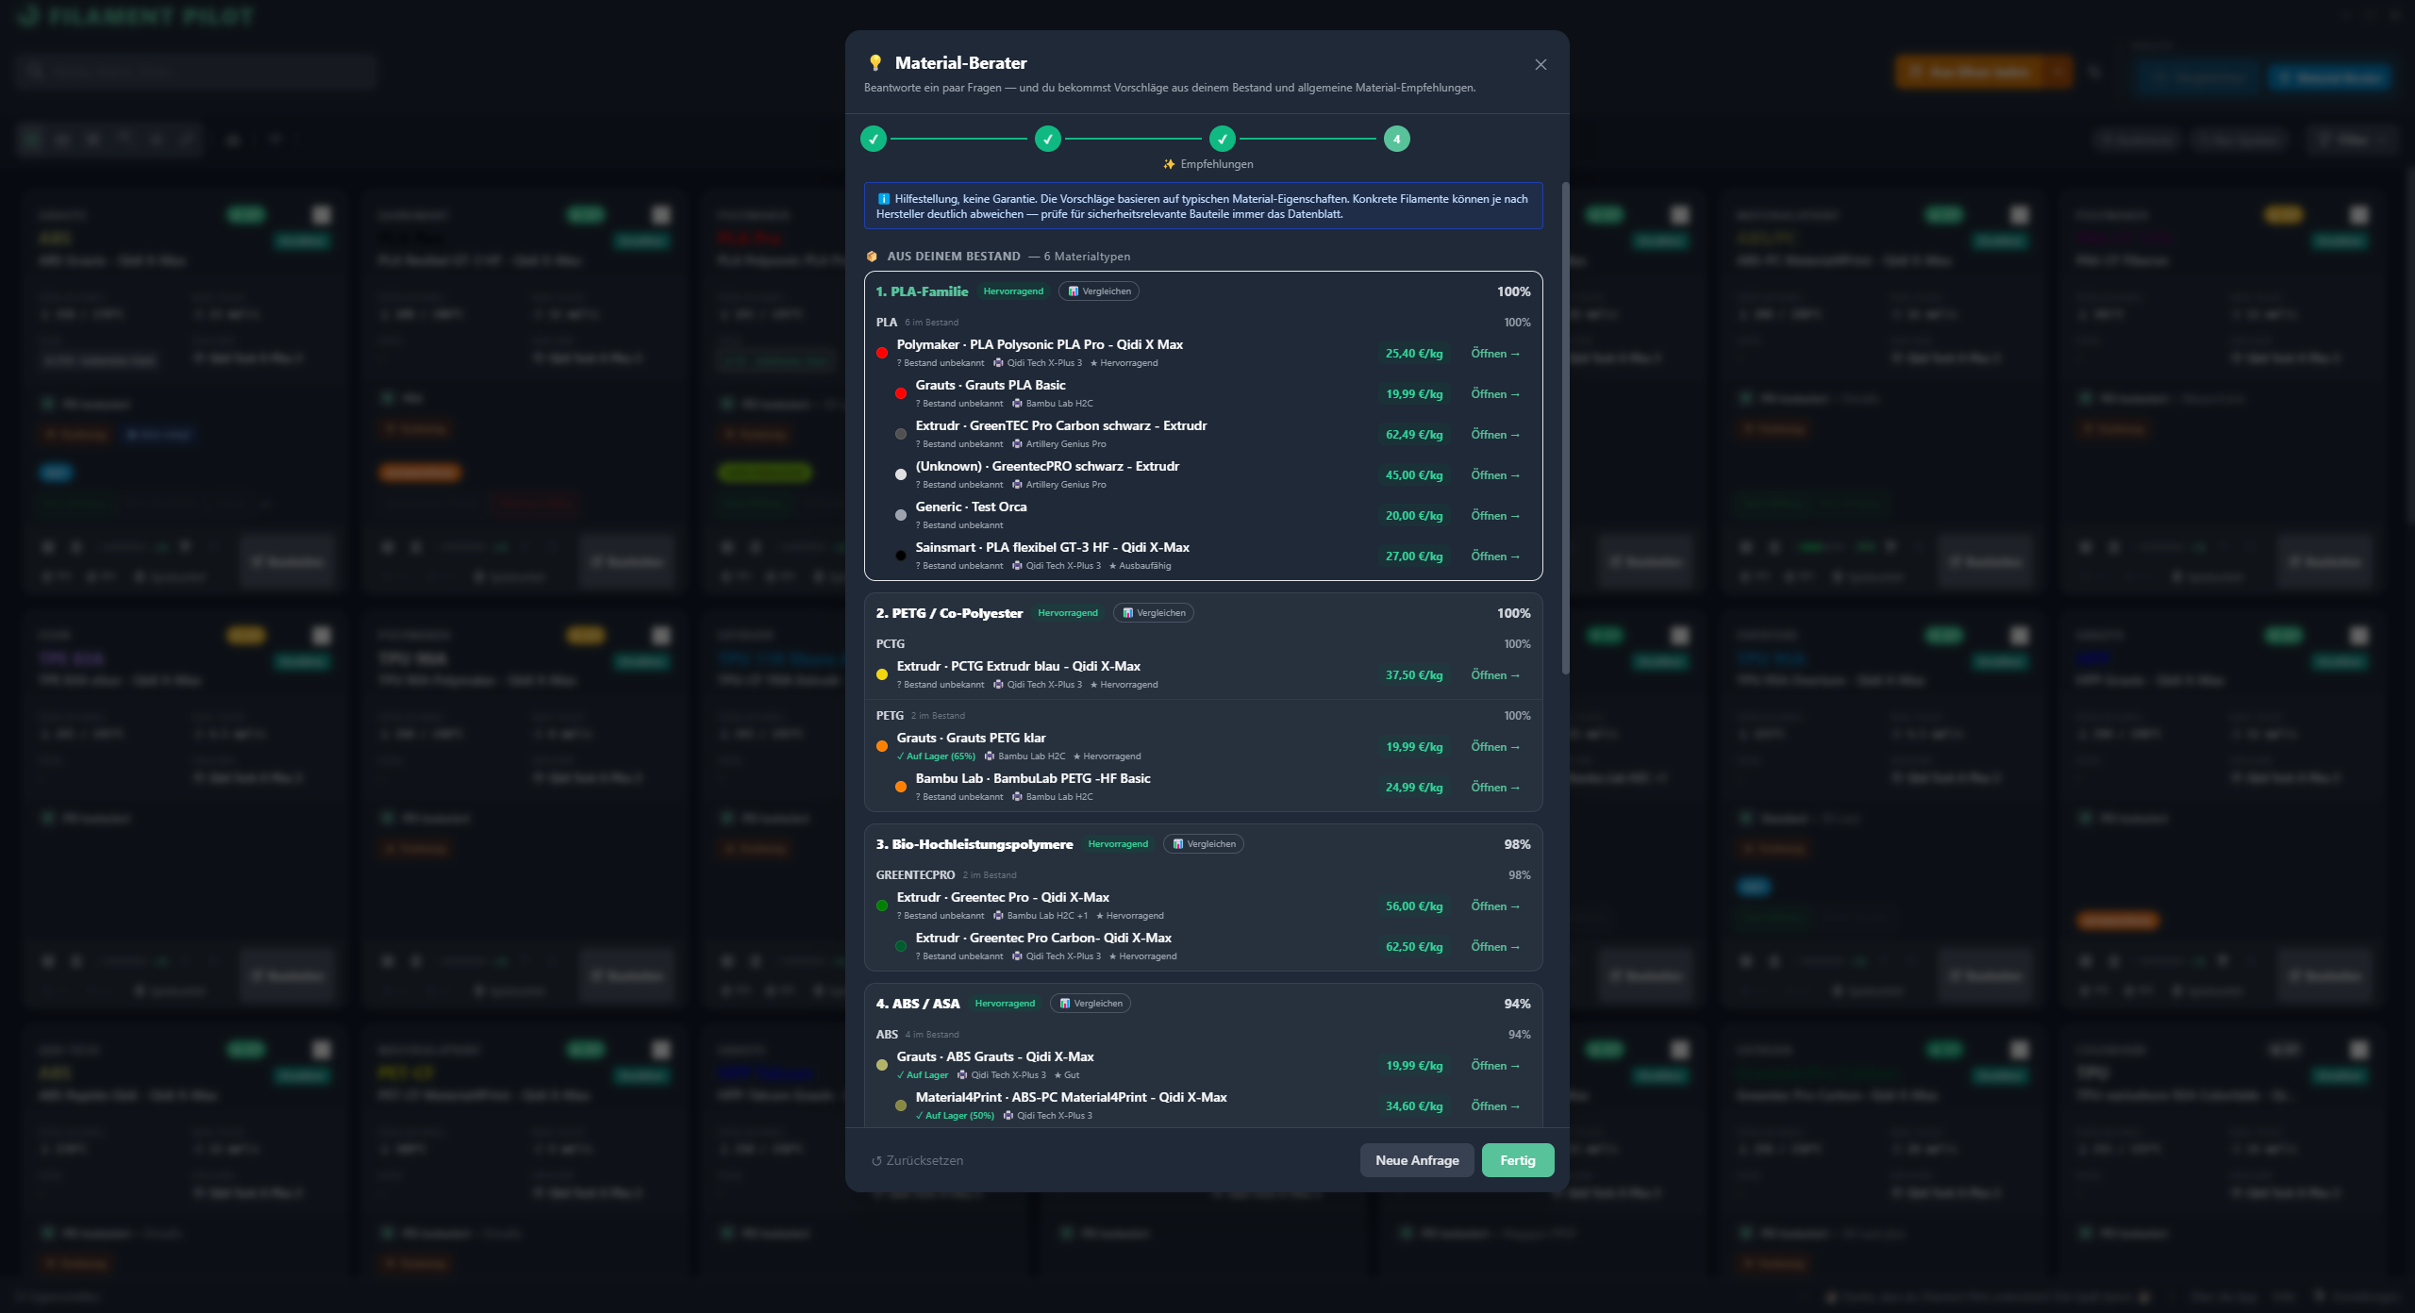
Task: Jump to the second wizard step
Action: (1048, 139)
